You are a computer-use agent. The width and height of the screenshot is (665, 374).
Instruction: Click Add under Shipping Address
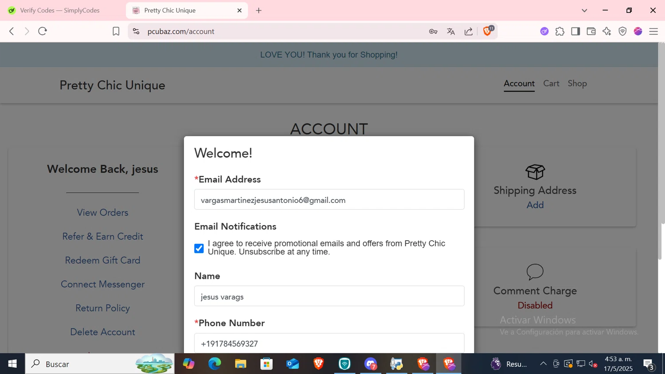pyautogui.click(x=535, y=205)
